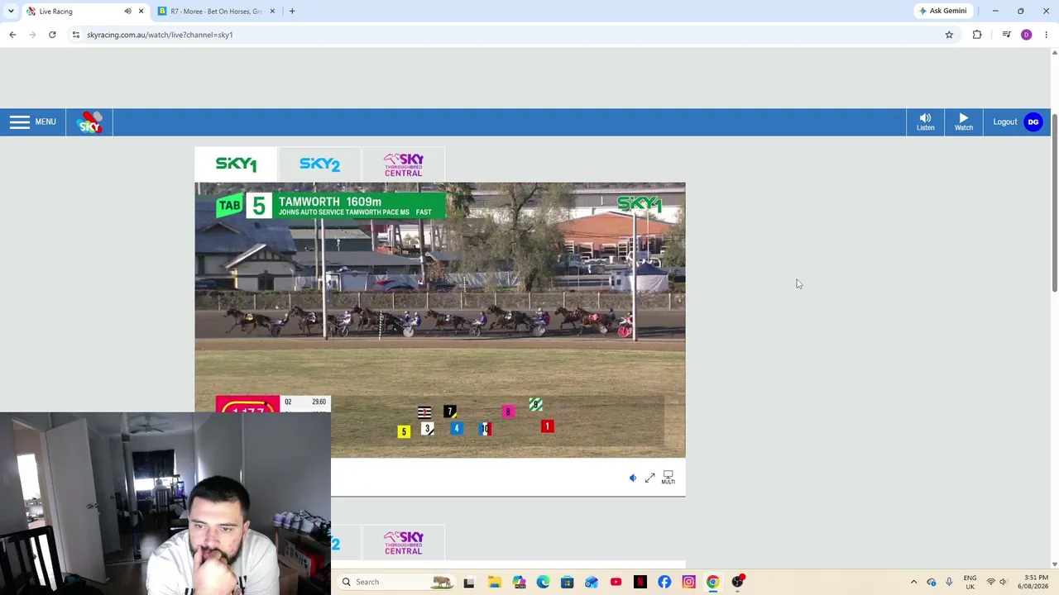
Task: Open YouTube from the taskbar
Action: coord(616,582)
